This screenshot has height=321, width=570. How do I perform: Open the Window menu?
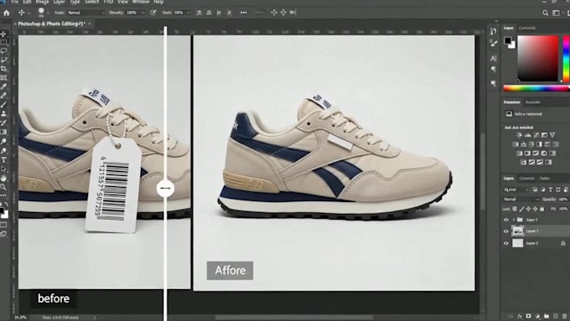pos(141,2)
